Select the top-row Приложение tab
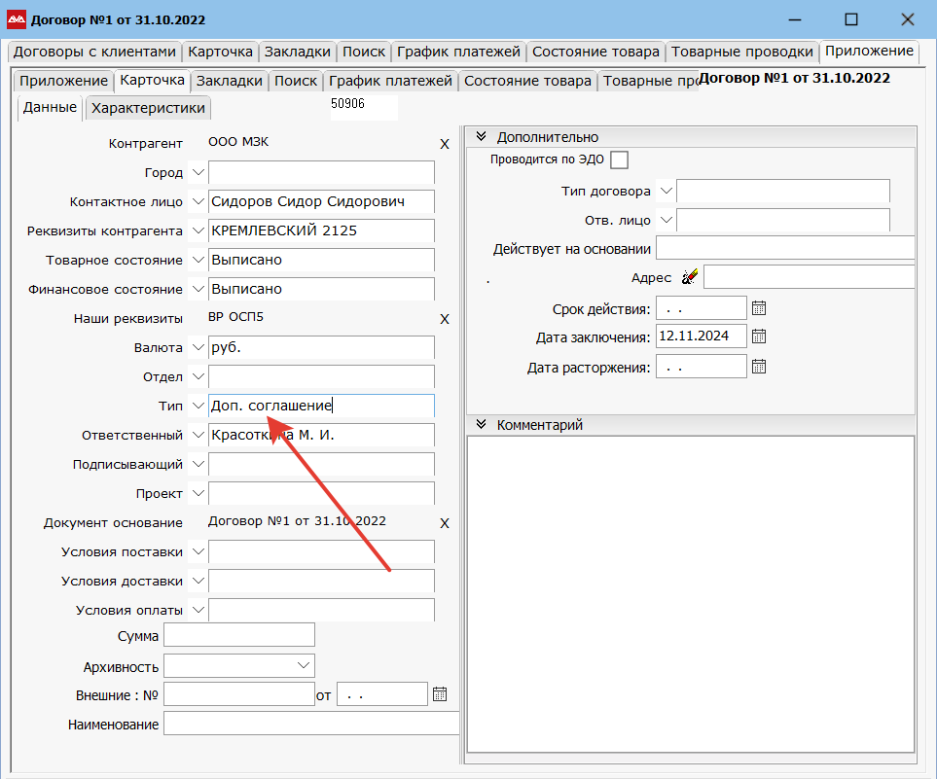Image resolution: width=937 pixels, height=779 pixels. click(869, 52)
